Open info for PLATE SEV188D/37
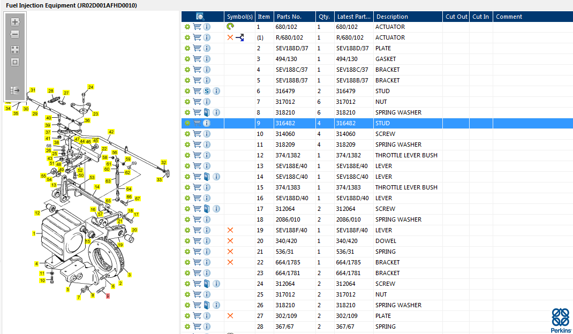 tap(207, 48)
